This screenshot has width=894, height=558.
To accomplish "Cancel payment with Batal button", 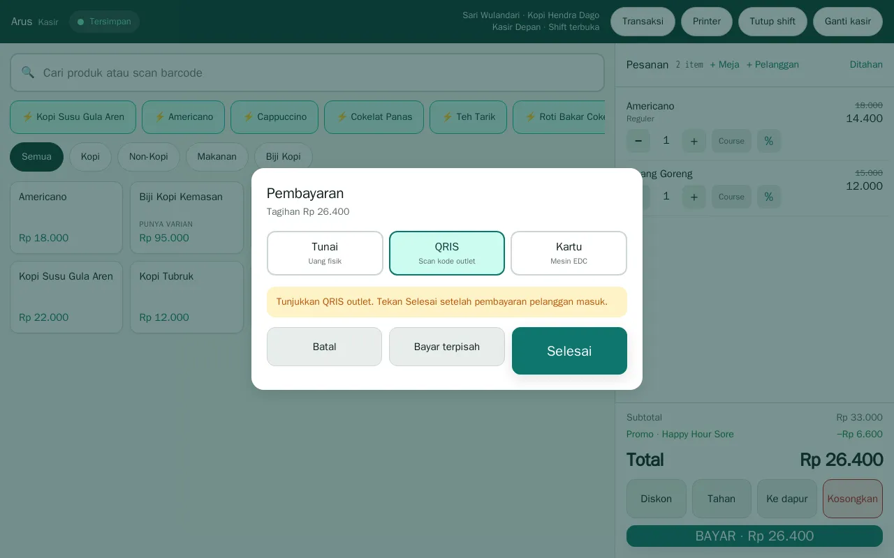I will (324, 347).
